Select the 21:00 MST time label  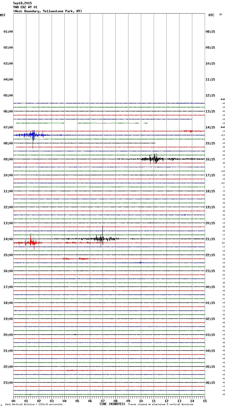[x=8, y=351]
